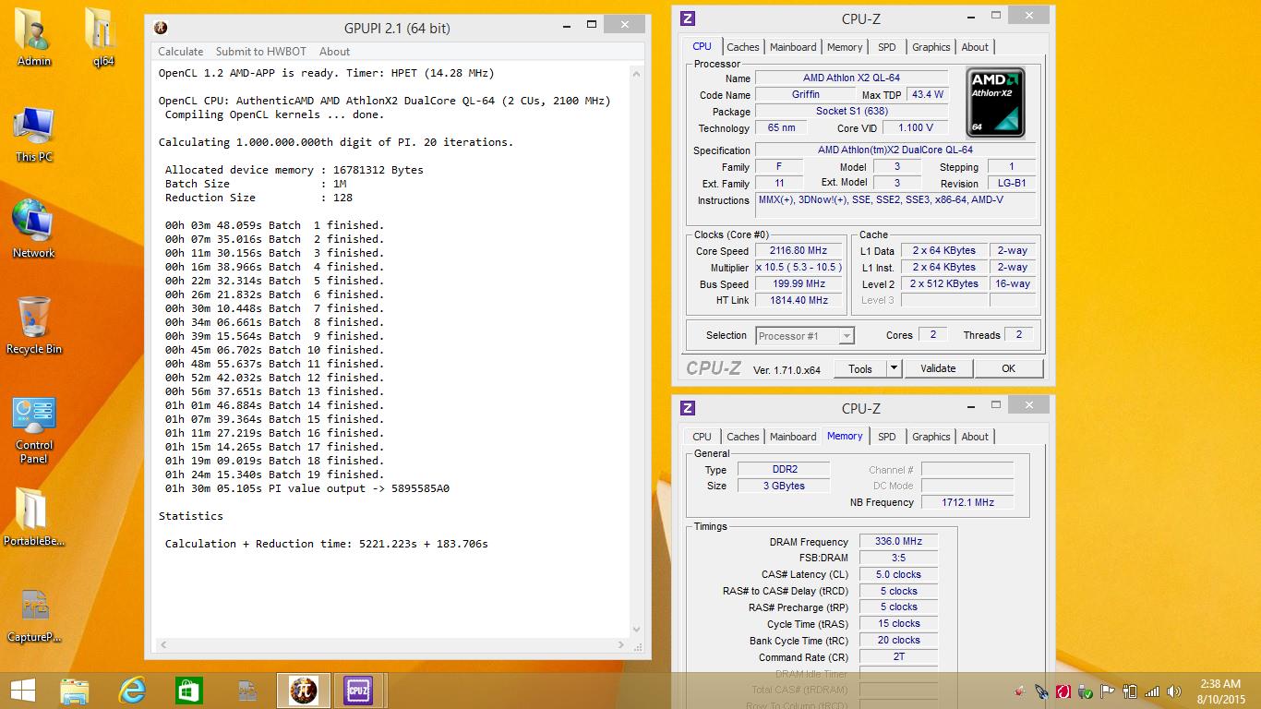This screenshot has width=1261, height=709.
Task: Switch to Caches tab in lower CPU-Z window
Action: [x=742, y=437]
